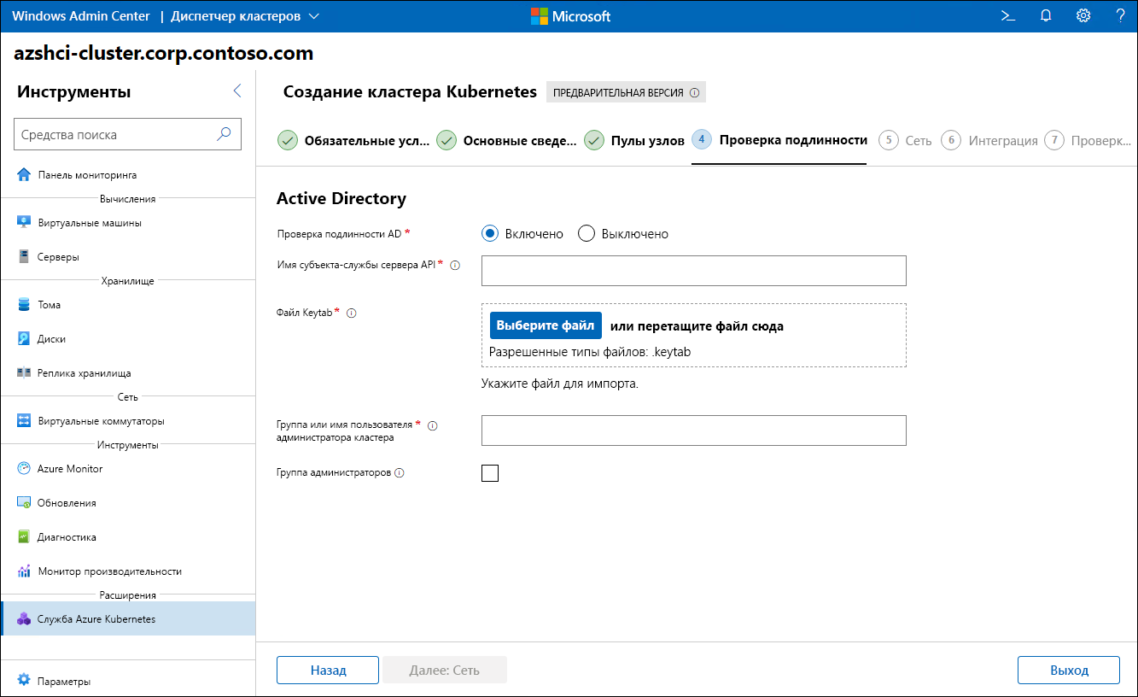Select the Выключено radio button
The height and width of the screenshot is (697, 1138).
[x=586, y=233]
